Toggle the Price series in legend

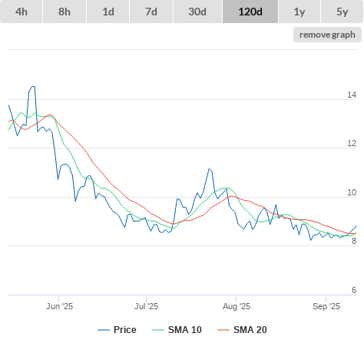coord(125,330)
